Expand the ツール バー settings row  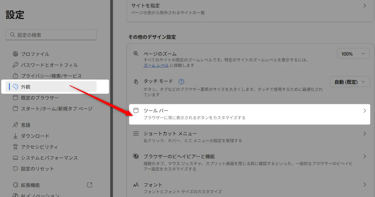[364, 111]
